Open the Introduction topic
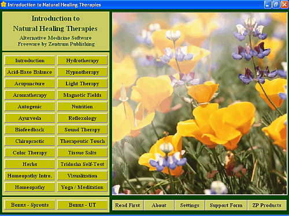This screenshot has height=216, width=289. (x=30, y=60)
